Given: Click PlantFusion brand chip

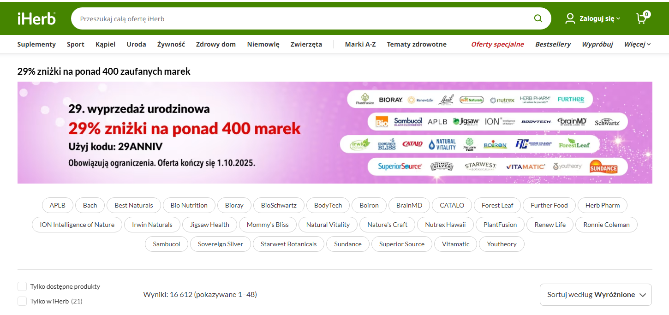Looking at the screenshot, I should click(500, 225).
